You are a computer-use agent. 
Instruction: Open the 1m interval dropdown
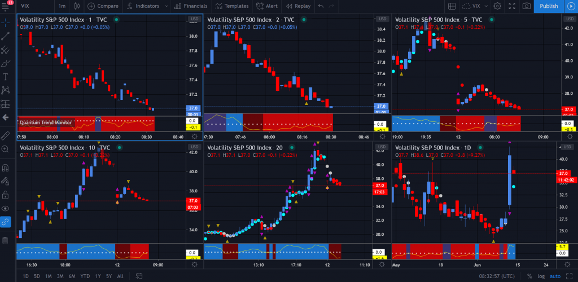(x=62, y=6)
